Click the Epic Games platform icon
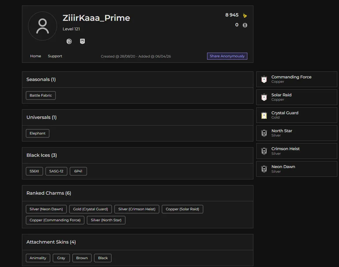Viewport: 339px width, 267px height. point(82,41)
